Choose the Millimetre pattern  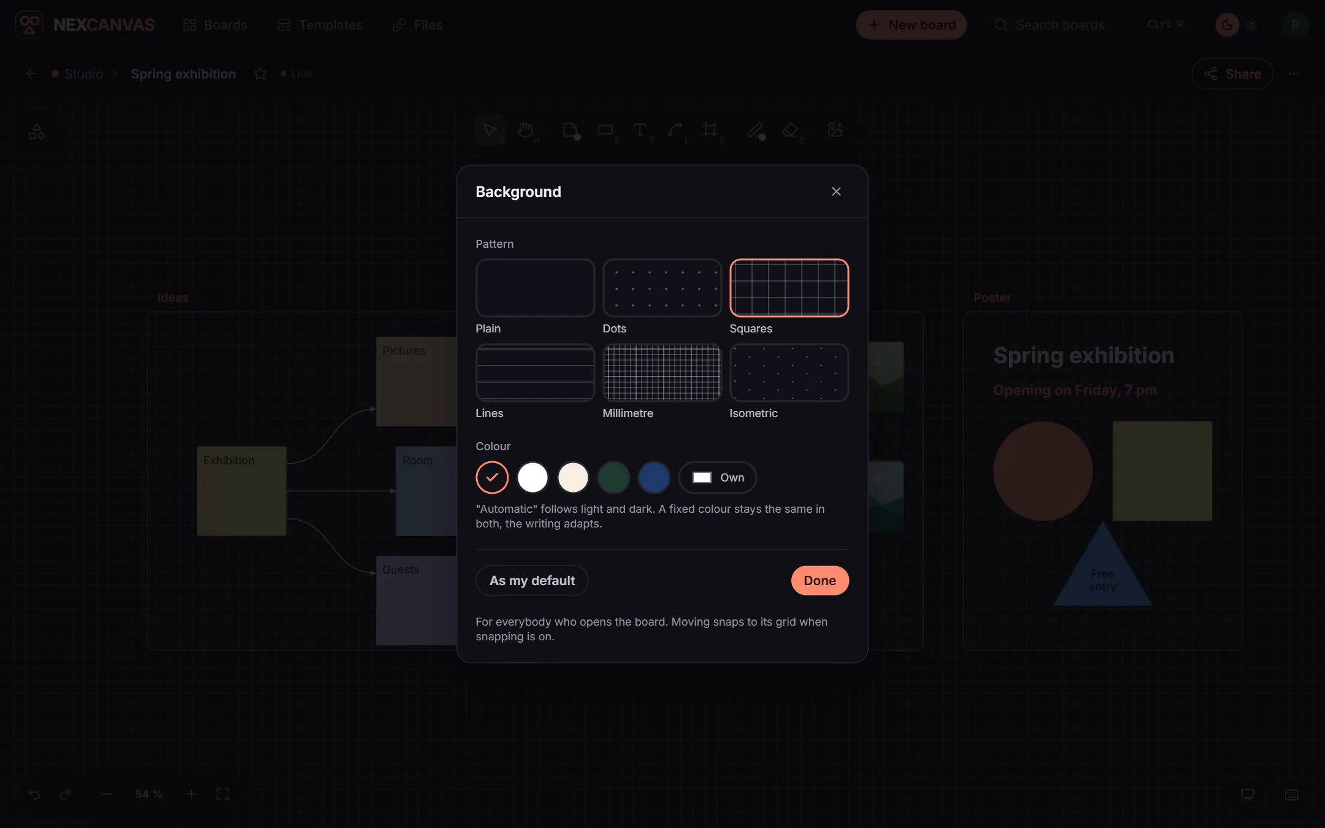pos(662,372)
